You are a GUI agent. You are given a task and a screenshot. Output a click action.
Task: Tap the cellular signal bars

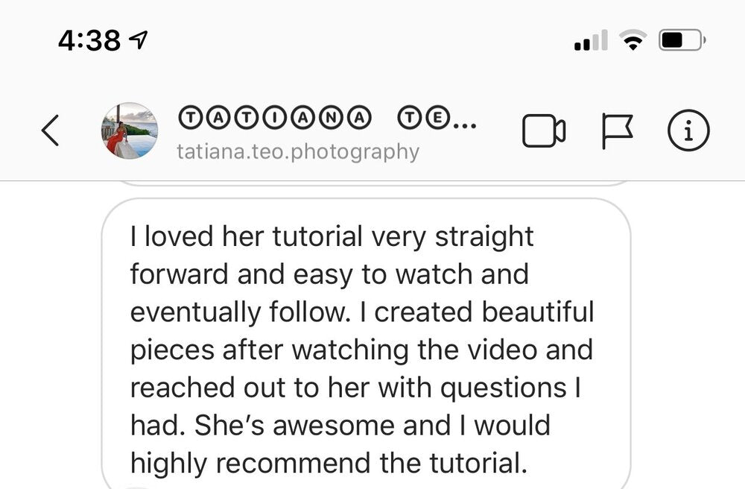(592, 40)
